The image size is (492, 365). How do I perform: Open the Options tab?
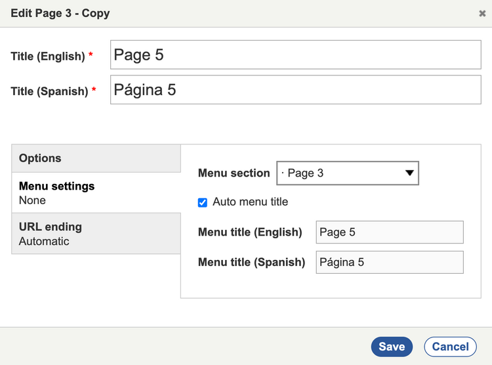tap(96, 158)
